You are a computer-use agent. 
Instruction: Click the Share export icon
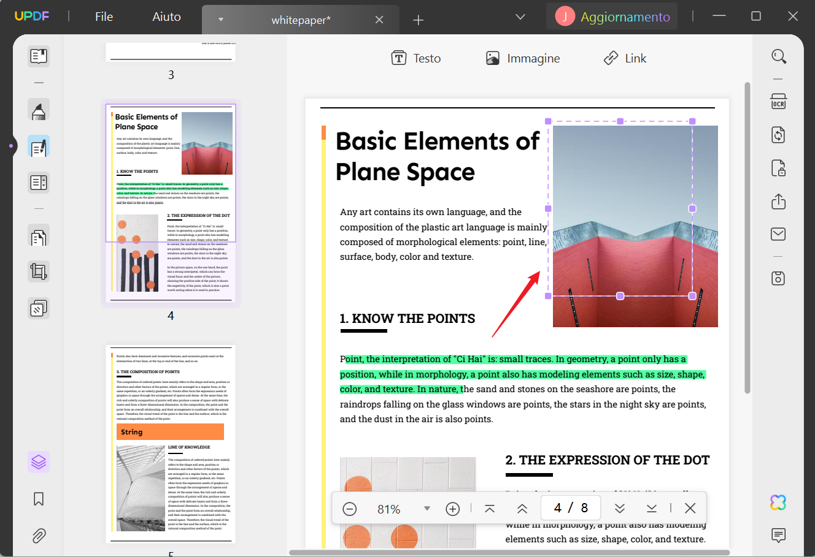click(779, 201)
